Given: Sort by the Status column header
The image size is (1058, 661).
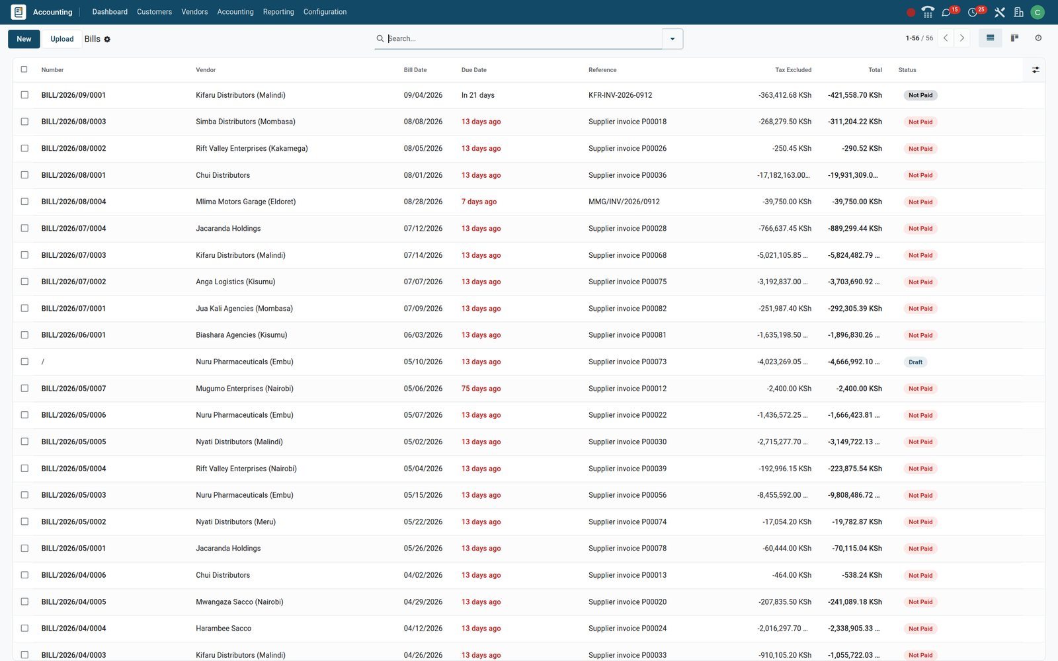Looking at the screenshot, I should tap(907, 69).
